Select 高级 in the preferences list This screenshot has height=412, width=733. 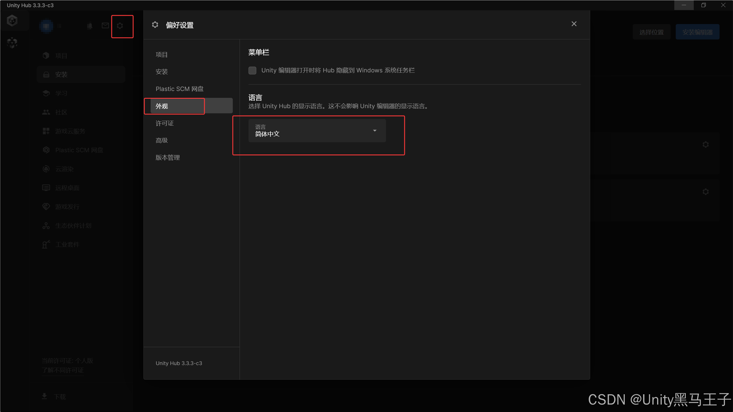click(x=192, y=140)
